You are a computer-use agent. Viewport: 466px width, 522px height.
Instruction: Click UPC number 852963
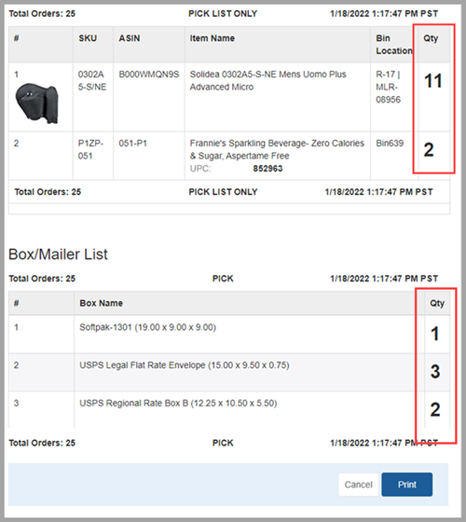[267, 169]
